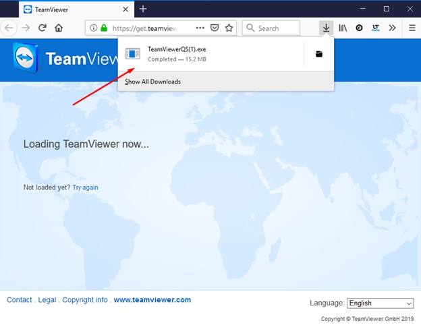
Task: Open a new browser tab
Action: [x=143, y=9]
